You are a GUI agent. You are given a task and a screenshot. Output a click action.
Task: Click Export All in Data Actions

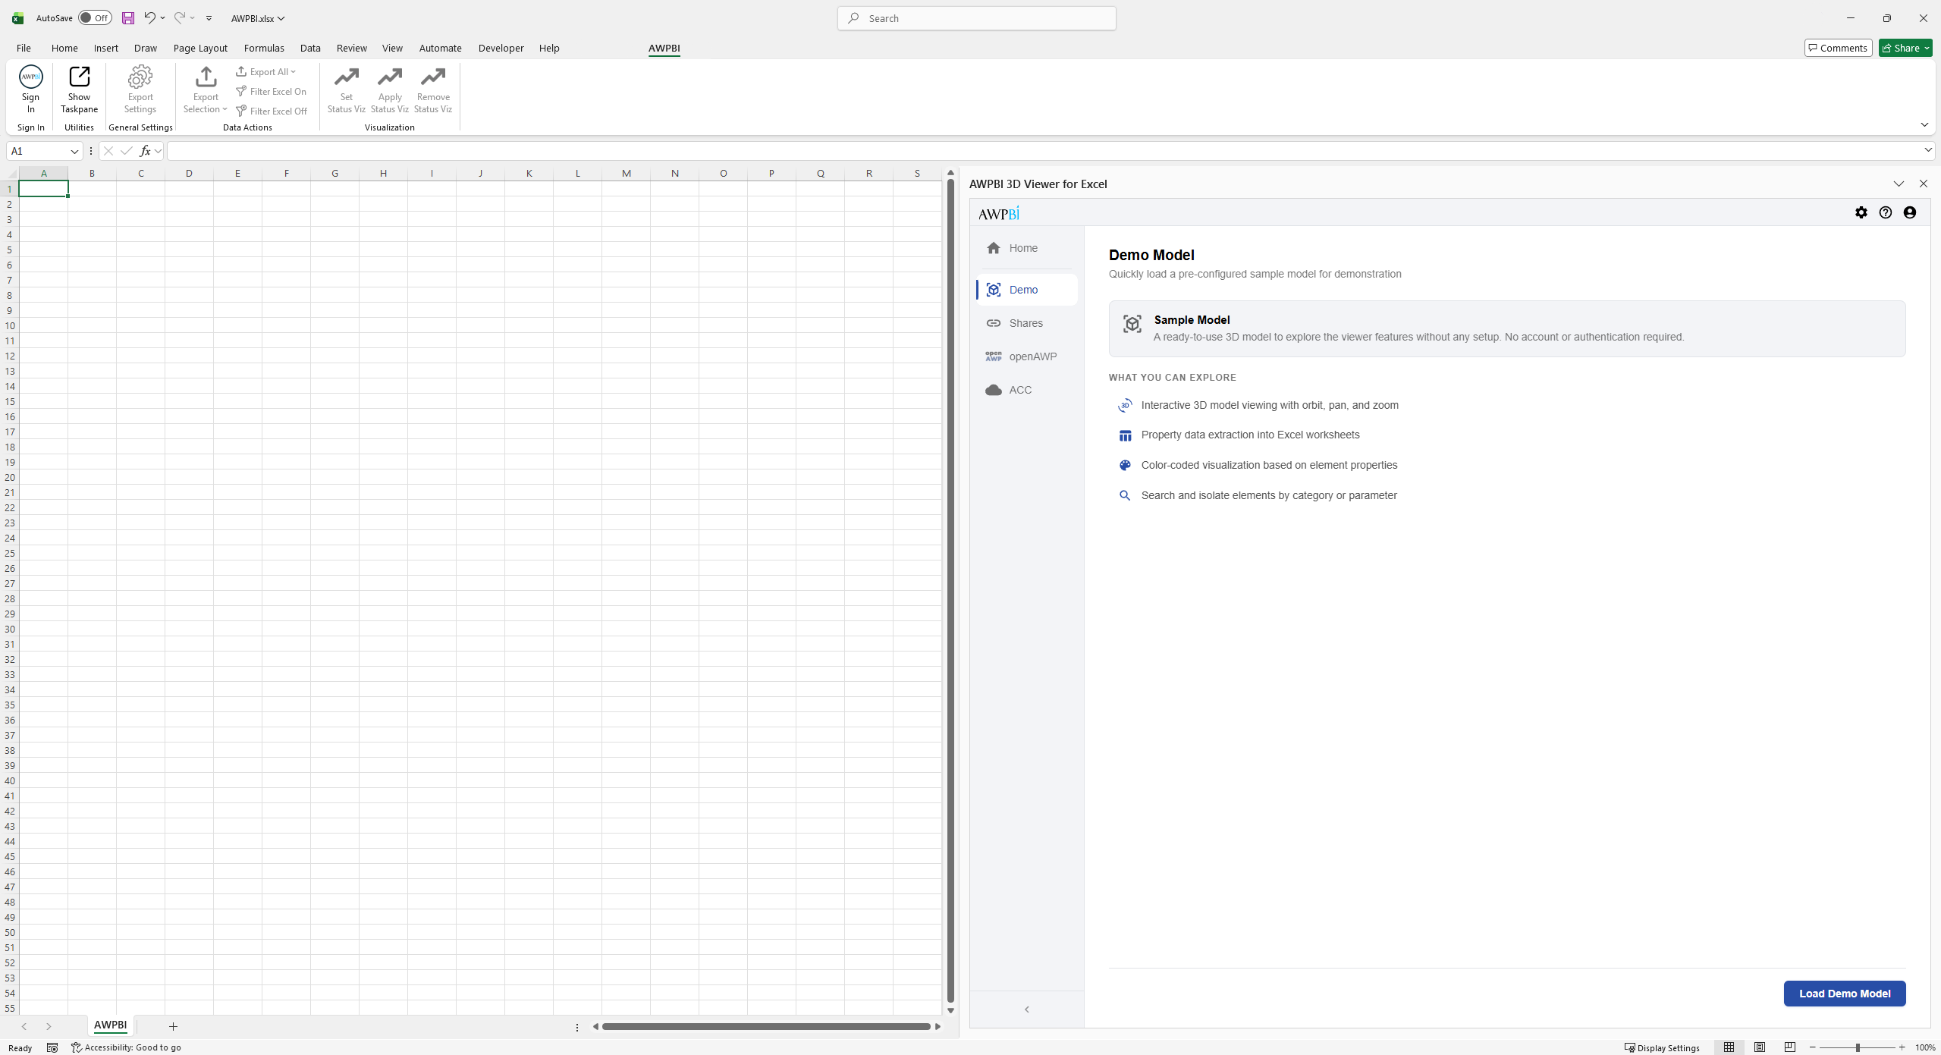click(x=265, y=71)
